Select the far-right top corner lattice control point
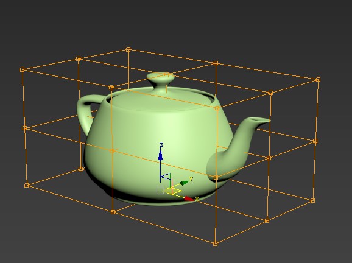 click(x=318, y=80)
